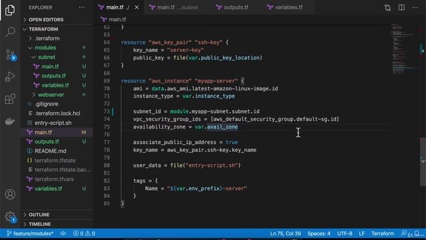Screen dimensions: 426x240
Task: Click the editor vertical scrollbar thumb
Action: tap(423, 162)
